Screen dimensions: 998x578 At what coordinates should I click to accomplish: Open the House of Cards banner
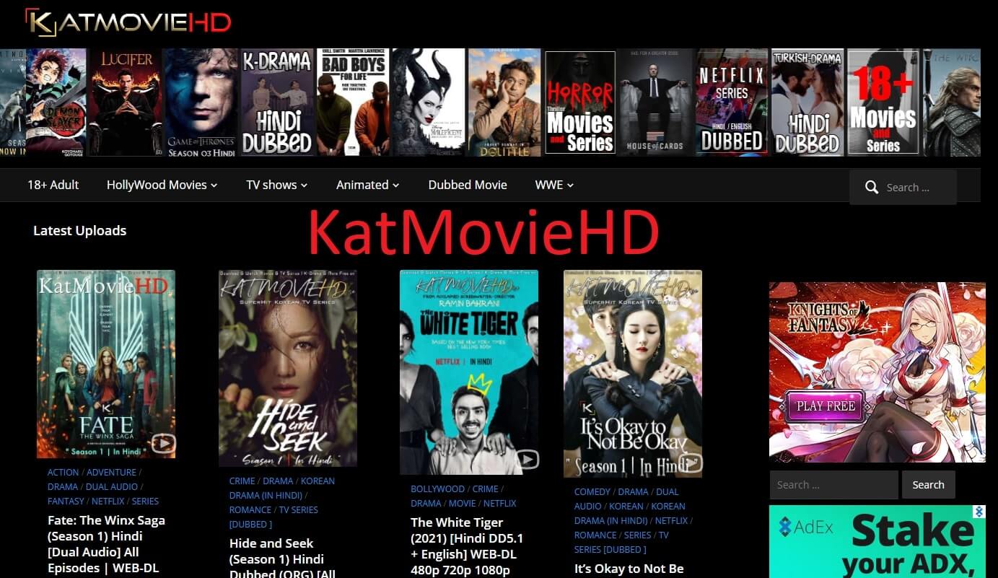656,102
